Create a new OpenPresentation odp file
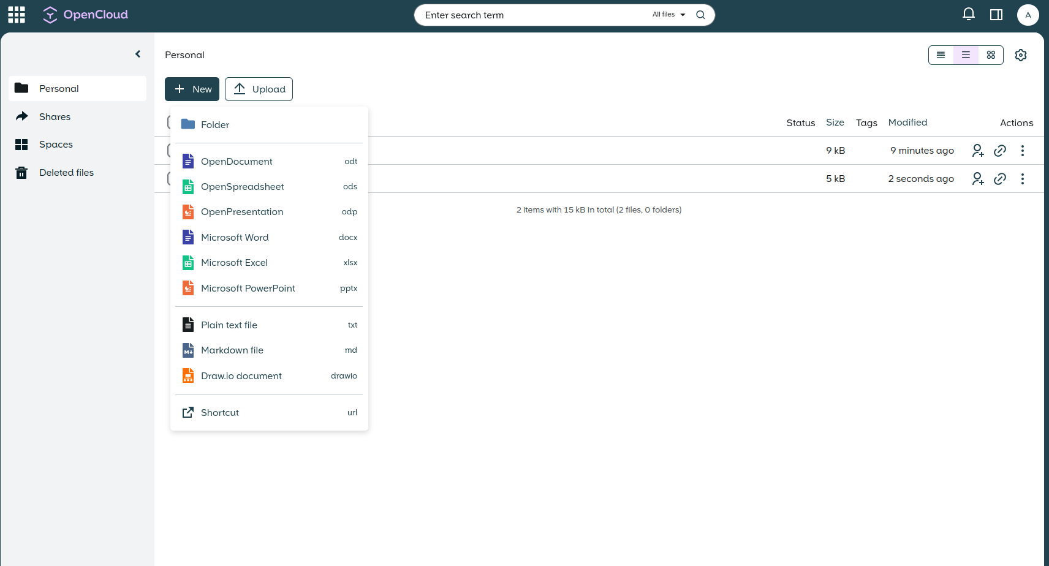Screen dimensions: 1049x566 click(x=269, y=212)
